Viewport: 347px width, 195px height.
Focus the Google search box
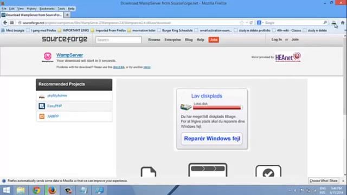click(293, 23)
